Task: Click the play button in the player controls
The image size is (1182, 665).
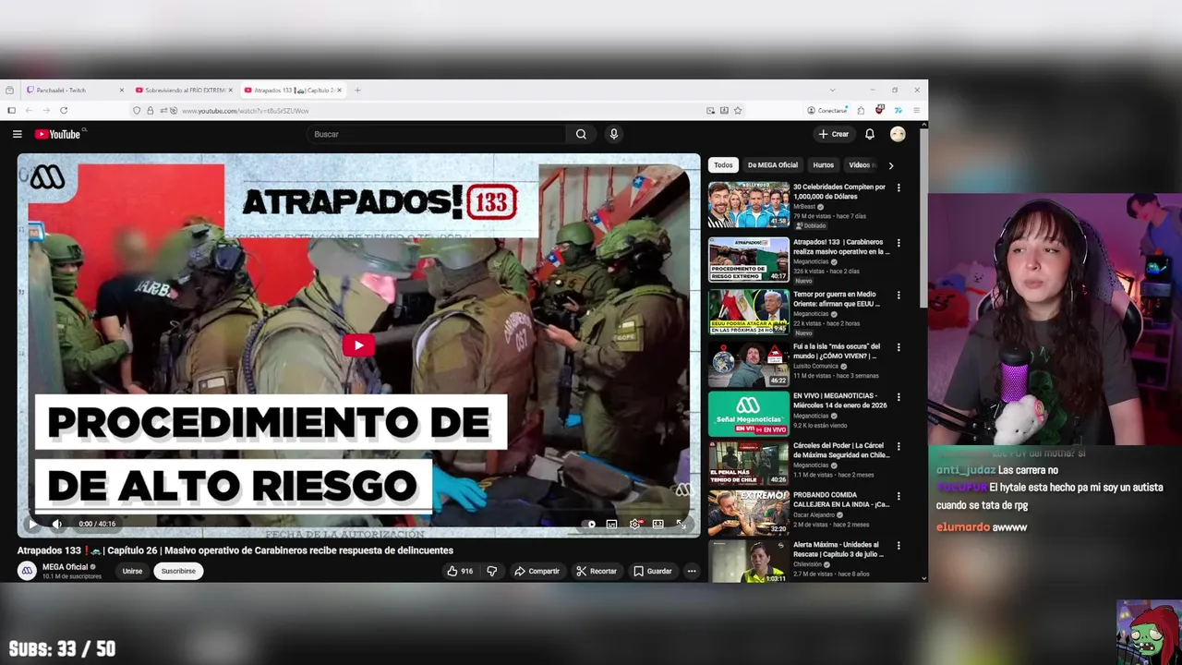Action: pos(32,524)
